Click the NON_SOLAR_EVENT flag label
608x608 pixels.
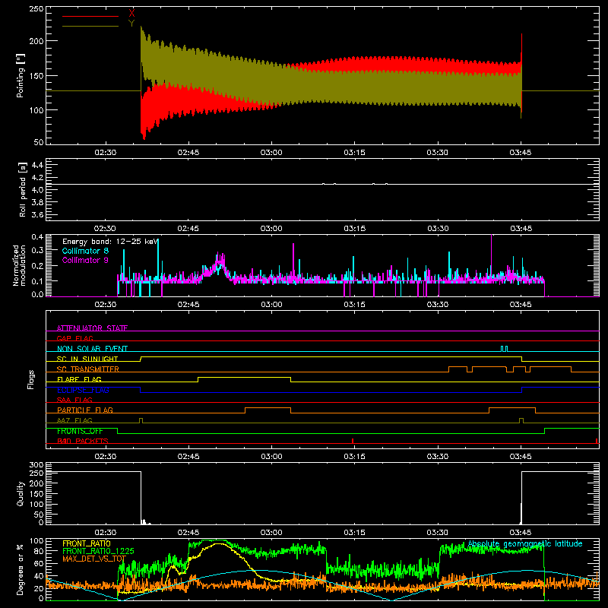[x=92, y=349]
